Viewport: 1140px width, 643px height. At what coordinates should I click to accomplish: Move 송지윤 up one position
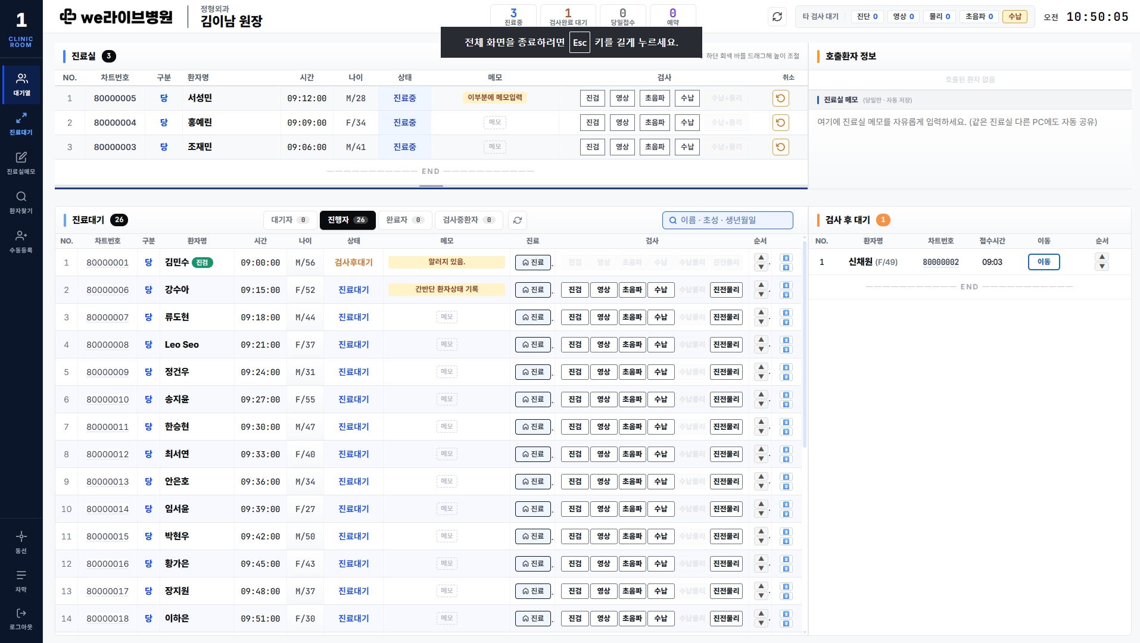tap(761, 395)
